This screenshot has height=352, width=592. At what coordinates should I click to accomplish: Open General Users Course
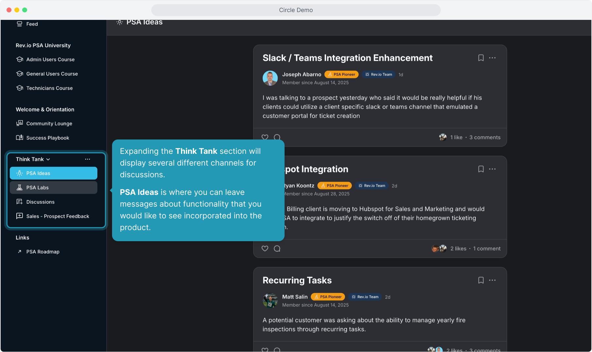click(x=52, y=74)
